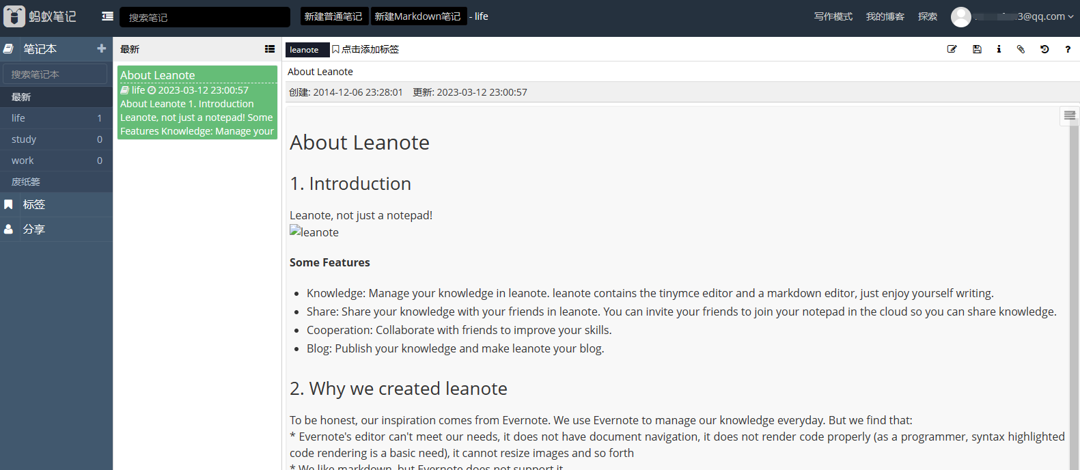Open 我的博客 link

tap(885, 16)
